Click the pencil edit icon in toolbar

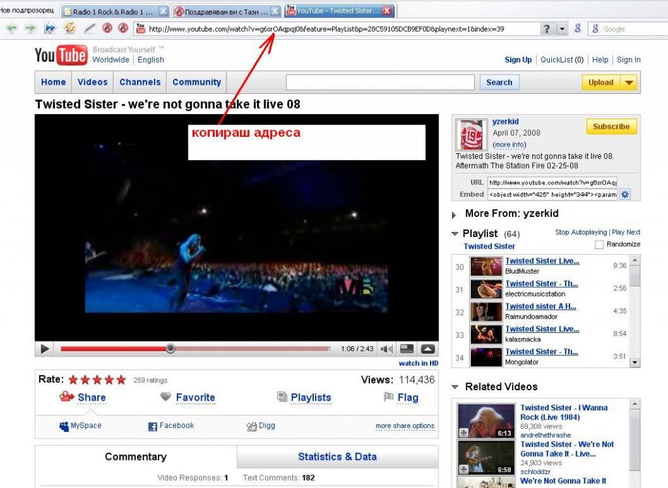[x=89, y=29]
